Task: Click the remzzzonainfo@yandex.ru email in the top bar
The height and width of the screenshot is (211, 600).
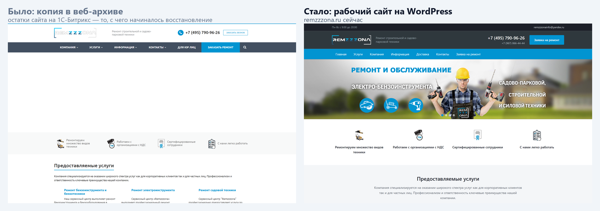Action: (549, 27)
